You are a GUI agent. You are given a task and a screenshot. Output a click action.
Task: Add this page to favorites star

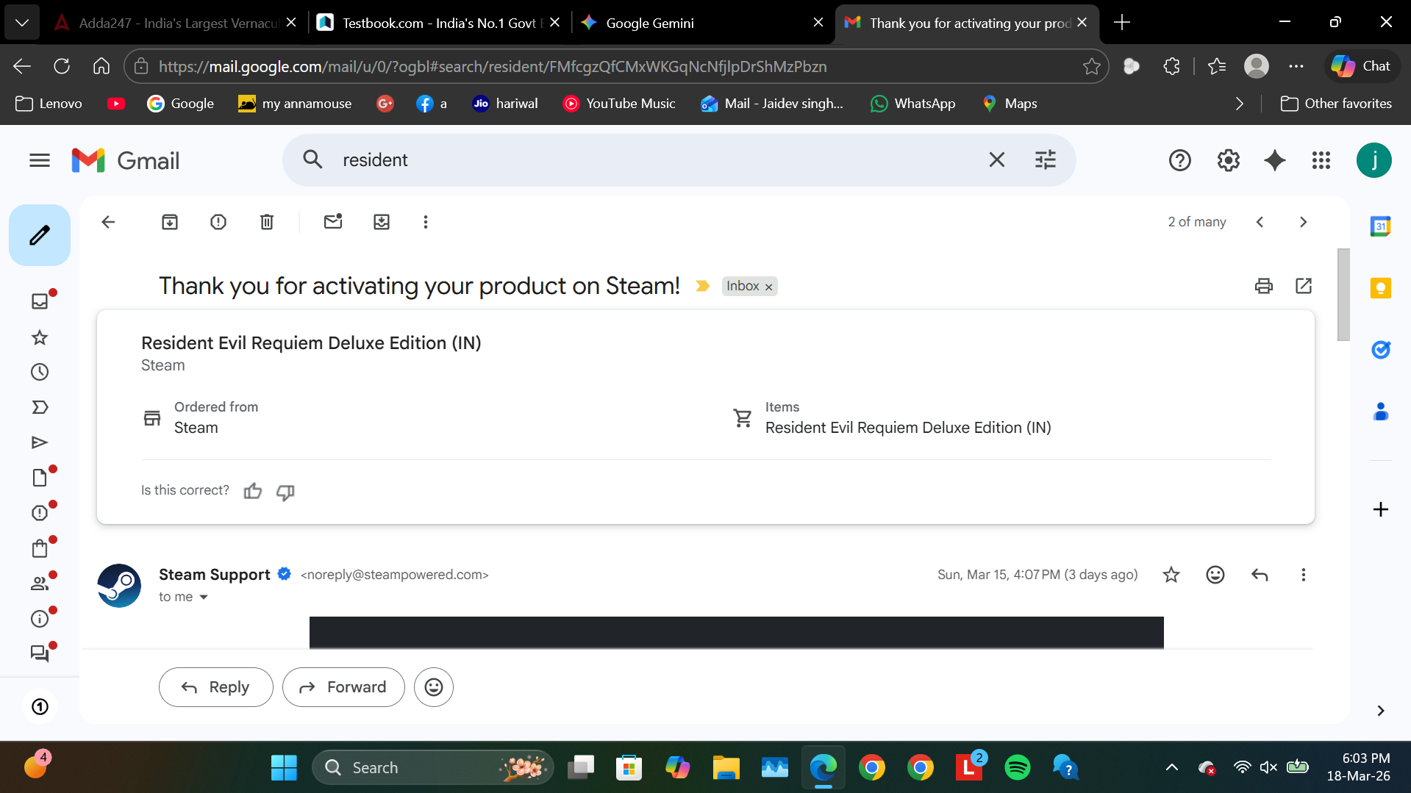click(x=1092, y=66)
